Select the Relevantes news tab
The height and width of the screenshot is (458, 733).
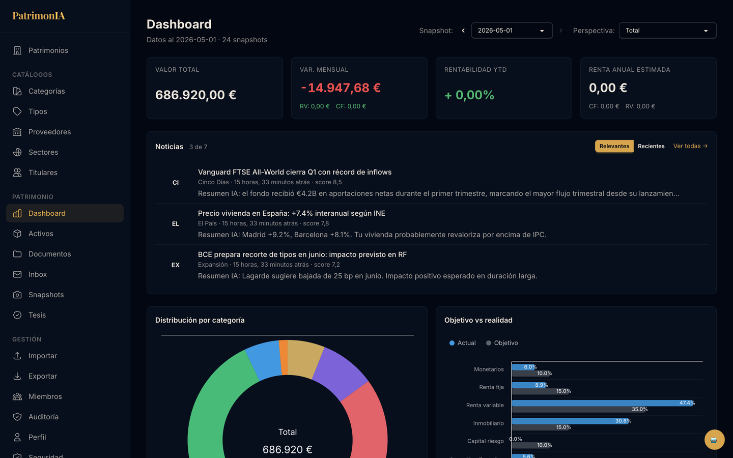coord(614,146)
